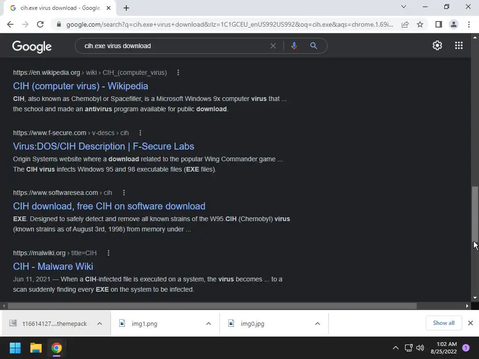The width and height of the screenshot is (479, 359).
Task: Click www.softwaresea.com breadcrumb URL text
Action: click(55, 193)
